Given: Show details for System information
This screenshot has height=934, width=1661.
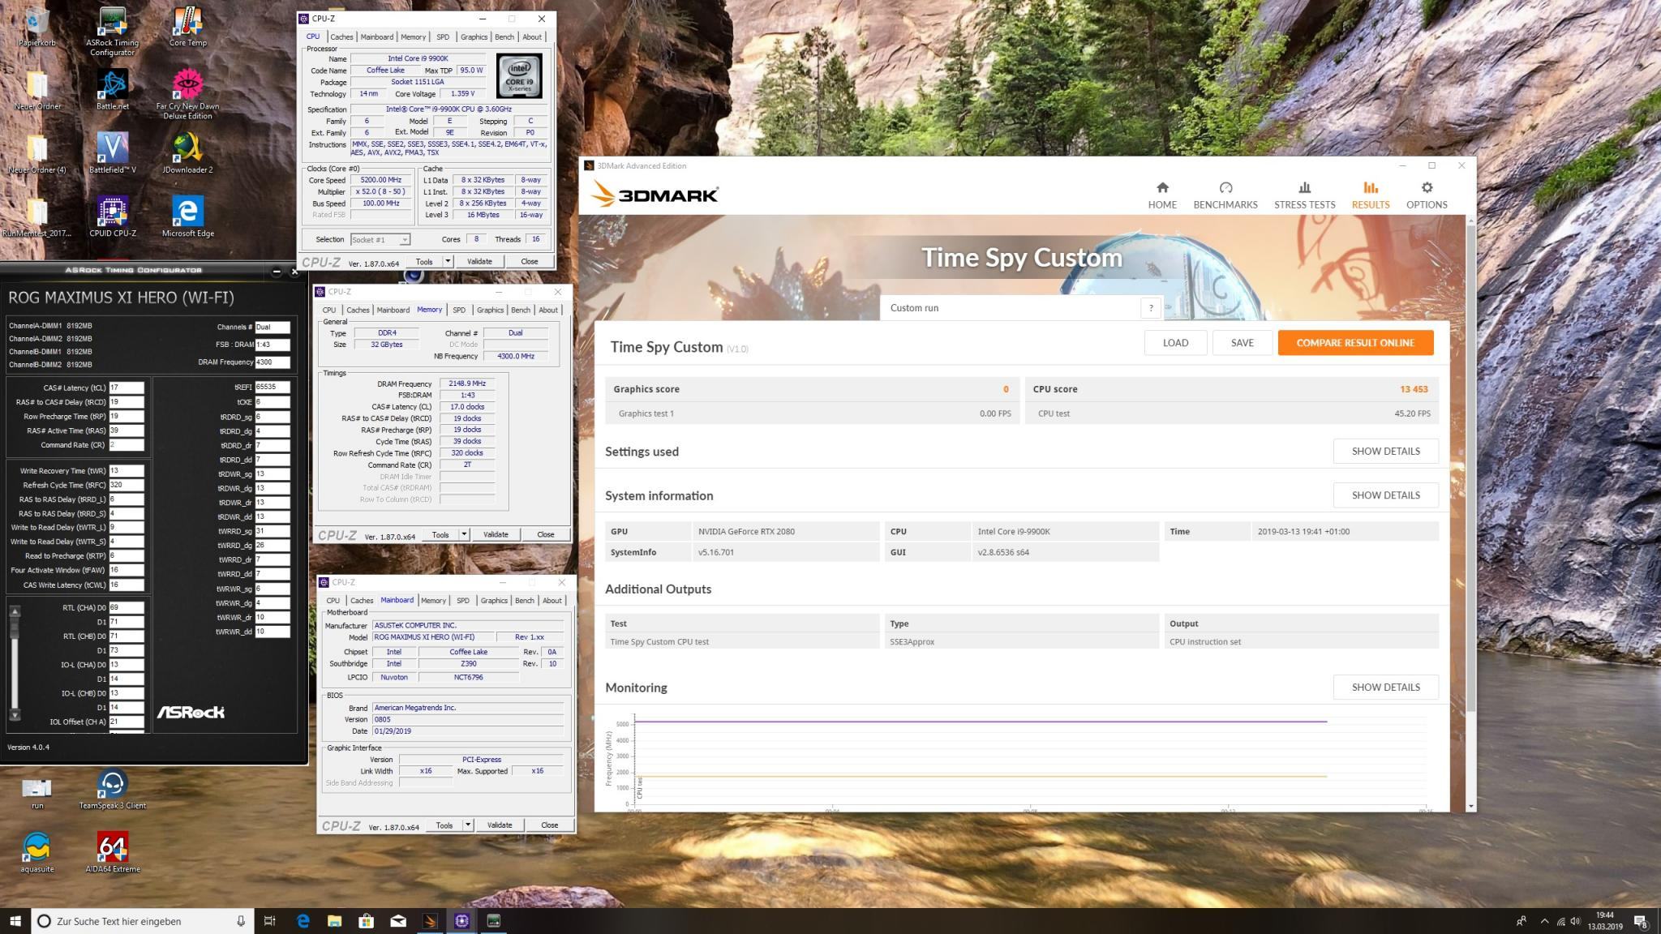Looking at the screenshot, I should click(1385, 495).
